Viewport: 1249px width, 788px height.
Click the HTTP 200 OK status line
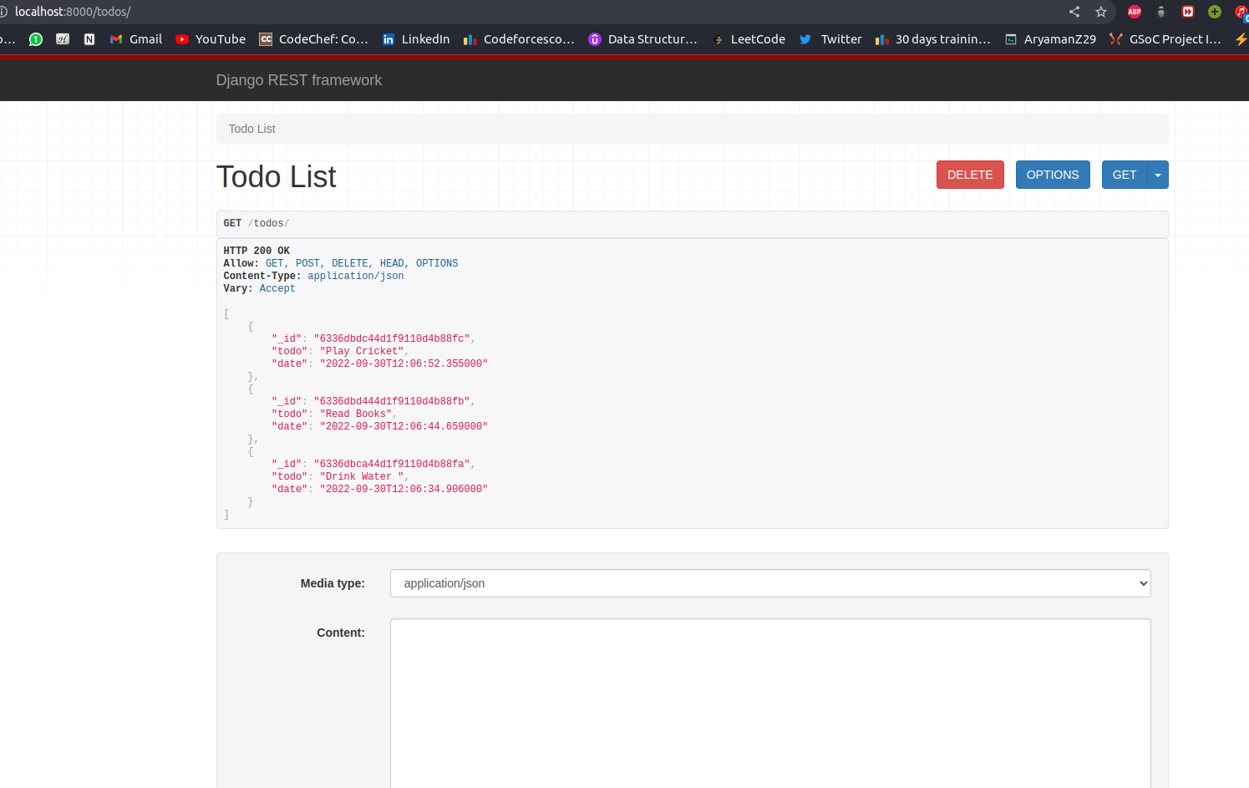[x=256, y=251]
